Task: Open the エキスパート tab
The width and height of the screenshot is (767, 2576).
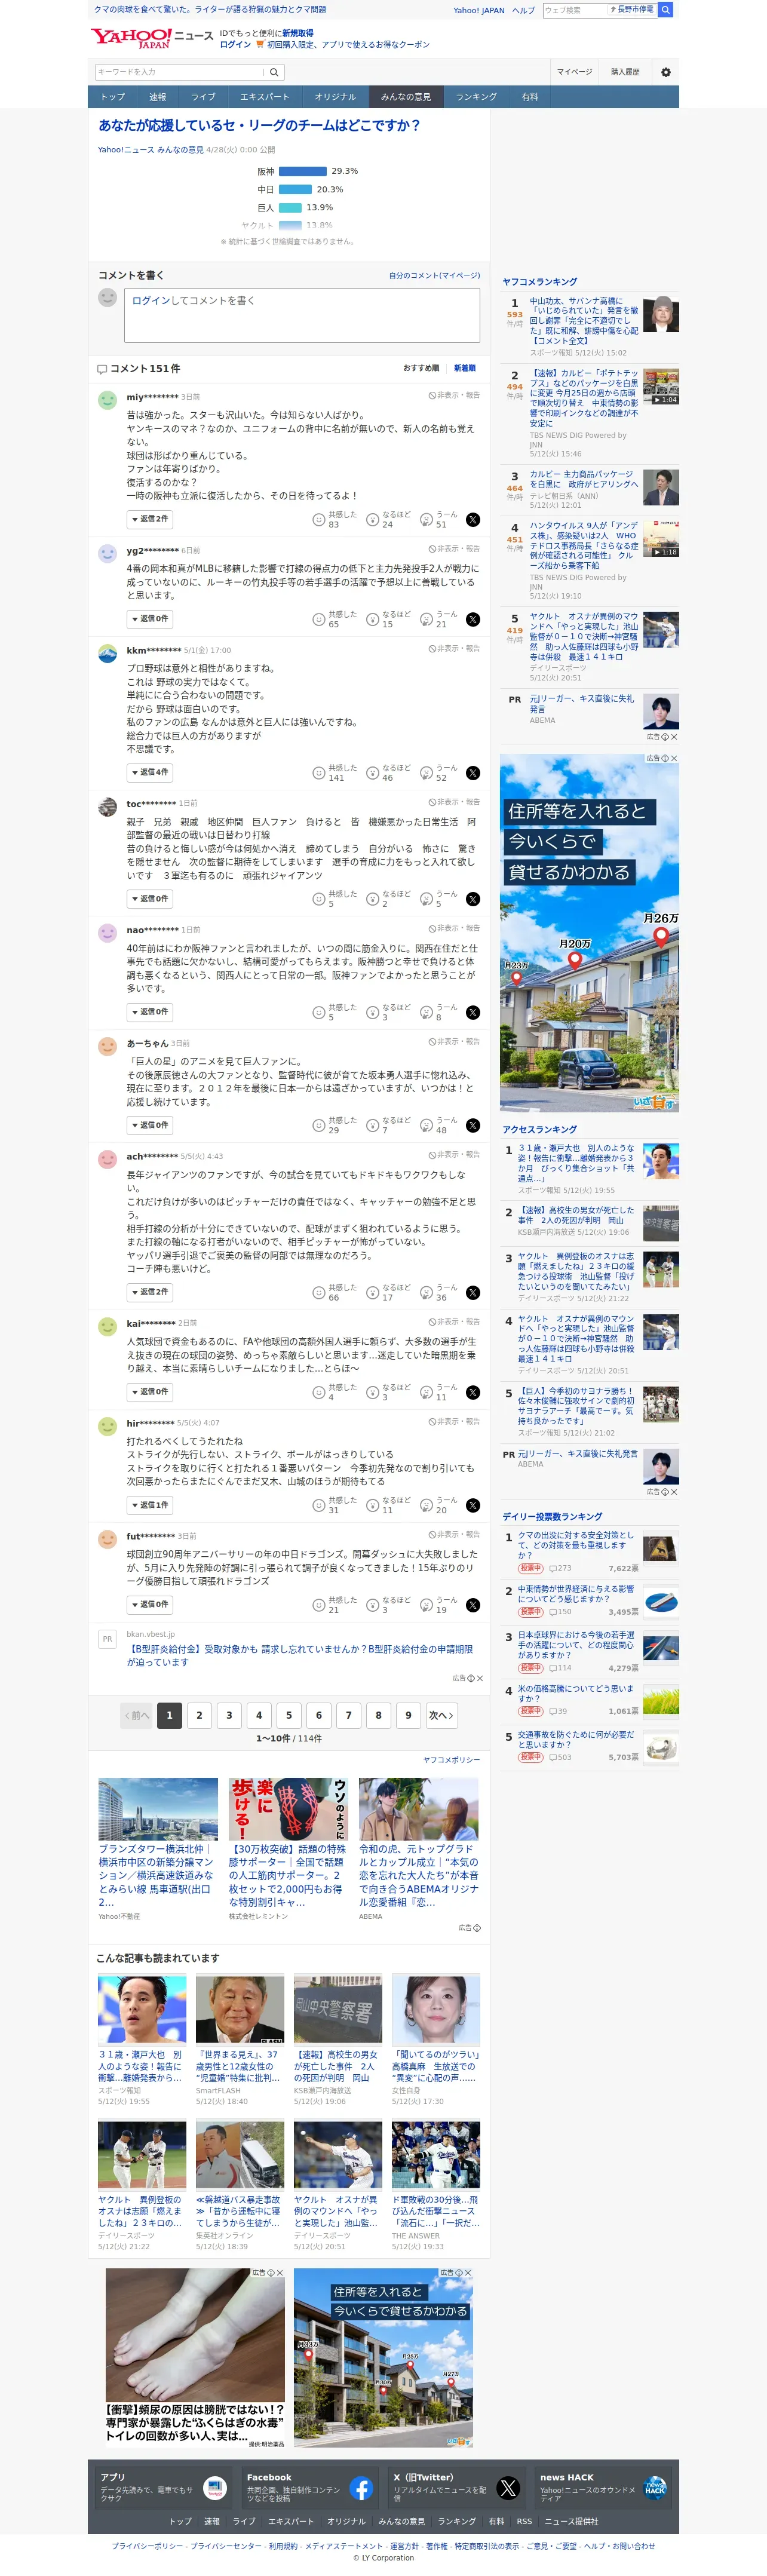Action: (x=264, y=97)
